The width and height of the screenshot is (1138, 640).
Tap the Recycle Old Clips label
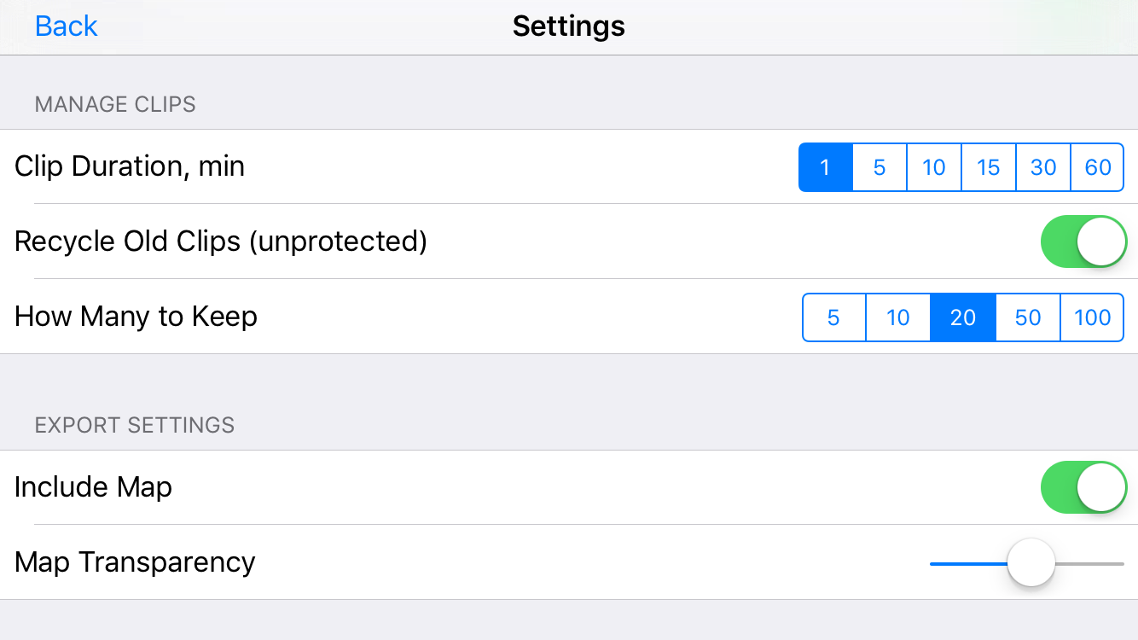coord(221,241)
